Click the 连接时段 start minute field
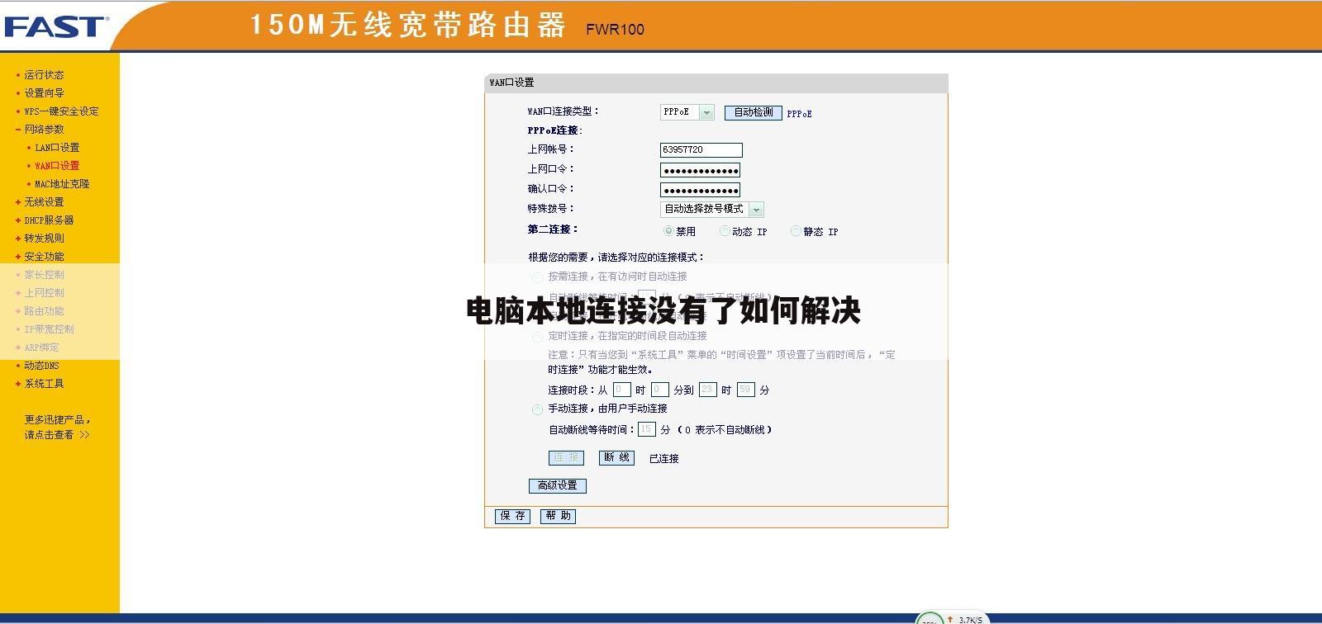 [659, 390]
